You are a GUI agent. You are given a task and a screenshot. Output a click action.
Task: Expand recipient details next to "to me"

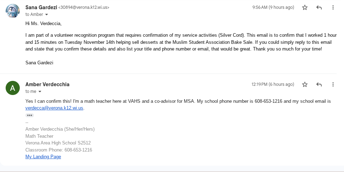pos(40,92)
